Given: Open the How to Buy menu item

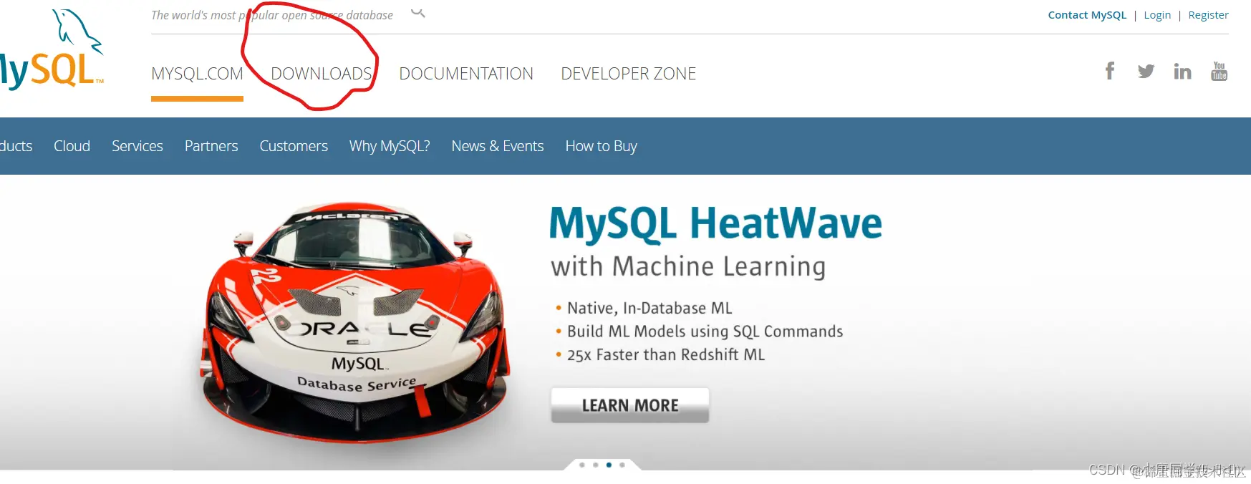Looking at the screenshot, I should pyautogui.click(x=601, y=146).
